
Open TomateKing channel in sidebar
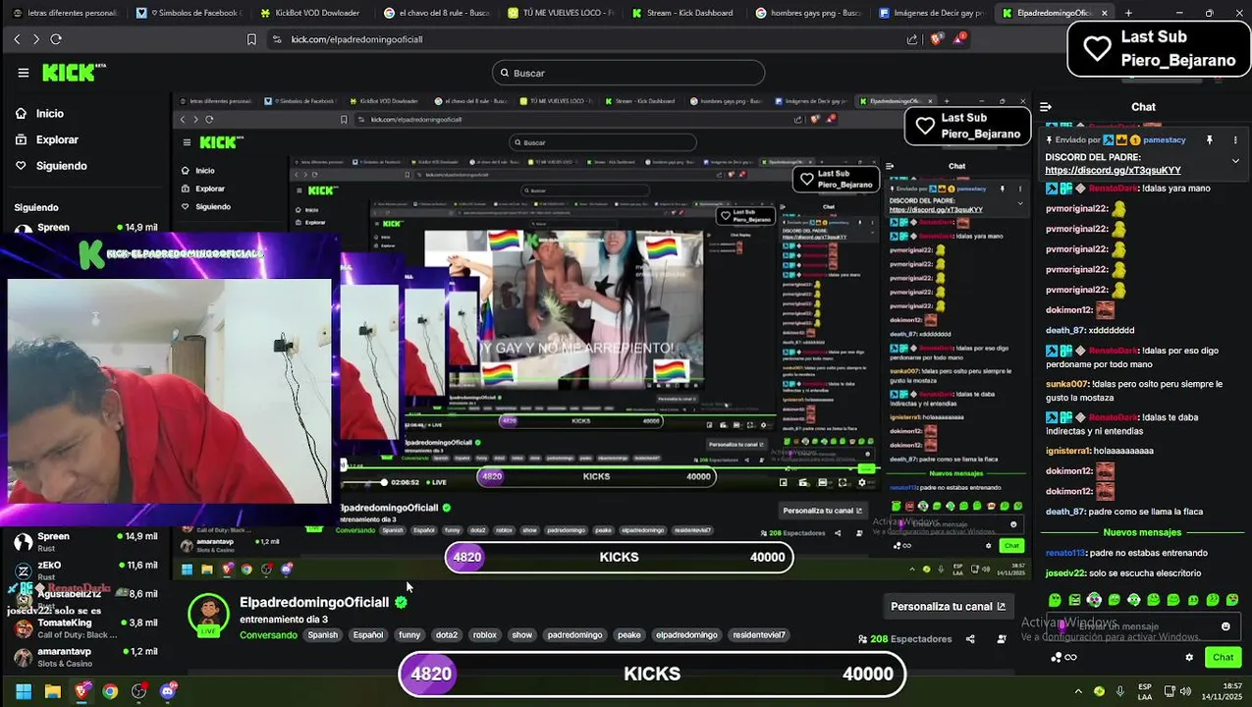pyautogui.click(x=83, y=628)
